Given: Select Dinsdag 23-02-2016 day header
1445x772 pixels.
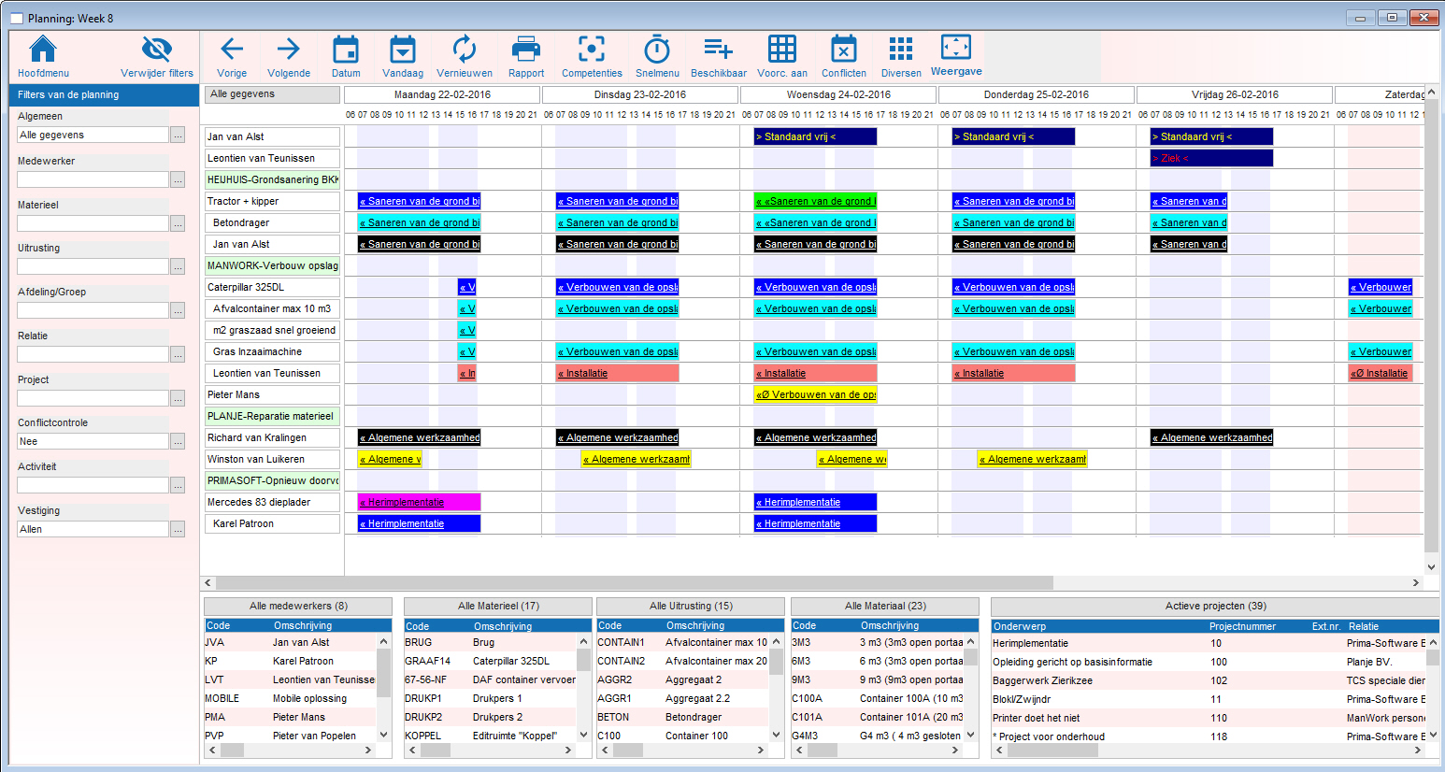Looking at the screenshot, I should click(x=640, y=94).
